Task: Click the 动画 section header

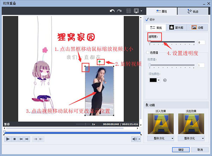Action: (x=176, y=105)
